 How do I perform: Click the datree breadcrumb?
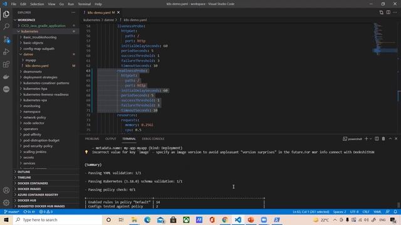[x=109, y=20]
